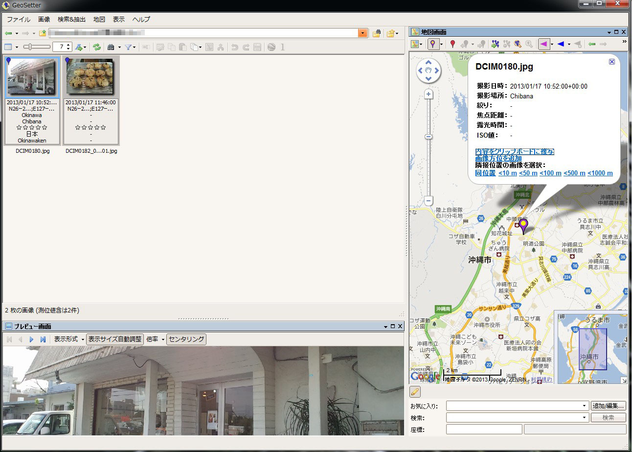The image size is (632, 452).
Task: Click the purple map marker
Action: tap(523, 226)
